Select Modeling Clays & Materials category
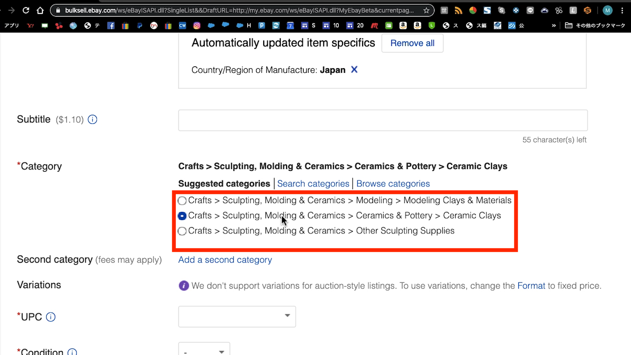The width and height of the screenshot is (631, 355). [x=182, y=201]
